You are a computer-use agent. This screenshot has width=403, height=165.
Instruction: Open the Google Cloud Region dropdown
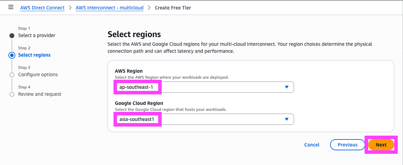pos(204,119)
